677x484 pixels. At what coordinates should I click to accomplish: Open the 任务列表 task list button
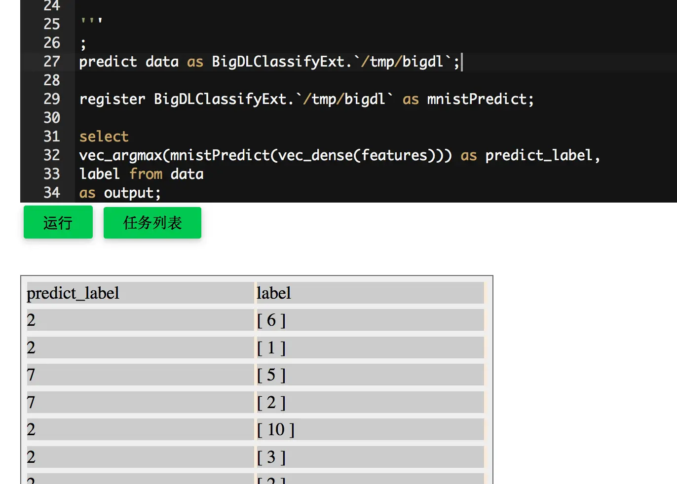[x=152, y=222]
